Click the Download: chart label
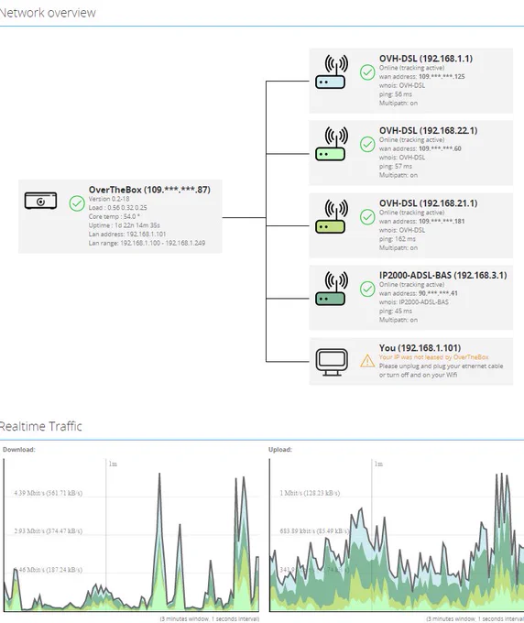 tap(18, 449)
